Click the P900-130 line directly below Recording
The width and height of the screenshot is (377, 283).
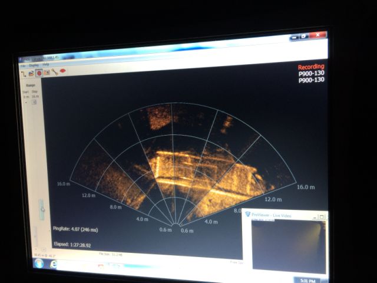click(x=312, y=73)
